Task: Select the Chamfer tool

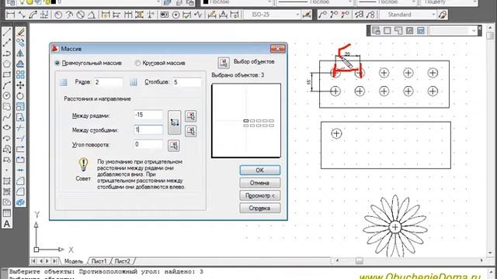Action: point(20,181)
